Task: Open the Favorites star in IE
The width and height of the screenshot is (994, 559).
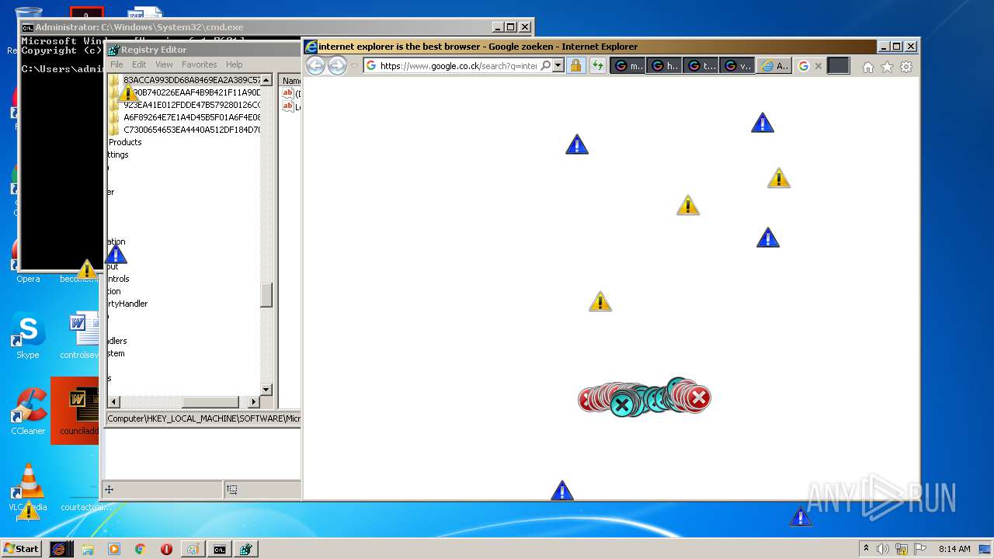Action: coord(887,67)
